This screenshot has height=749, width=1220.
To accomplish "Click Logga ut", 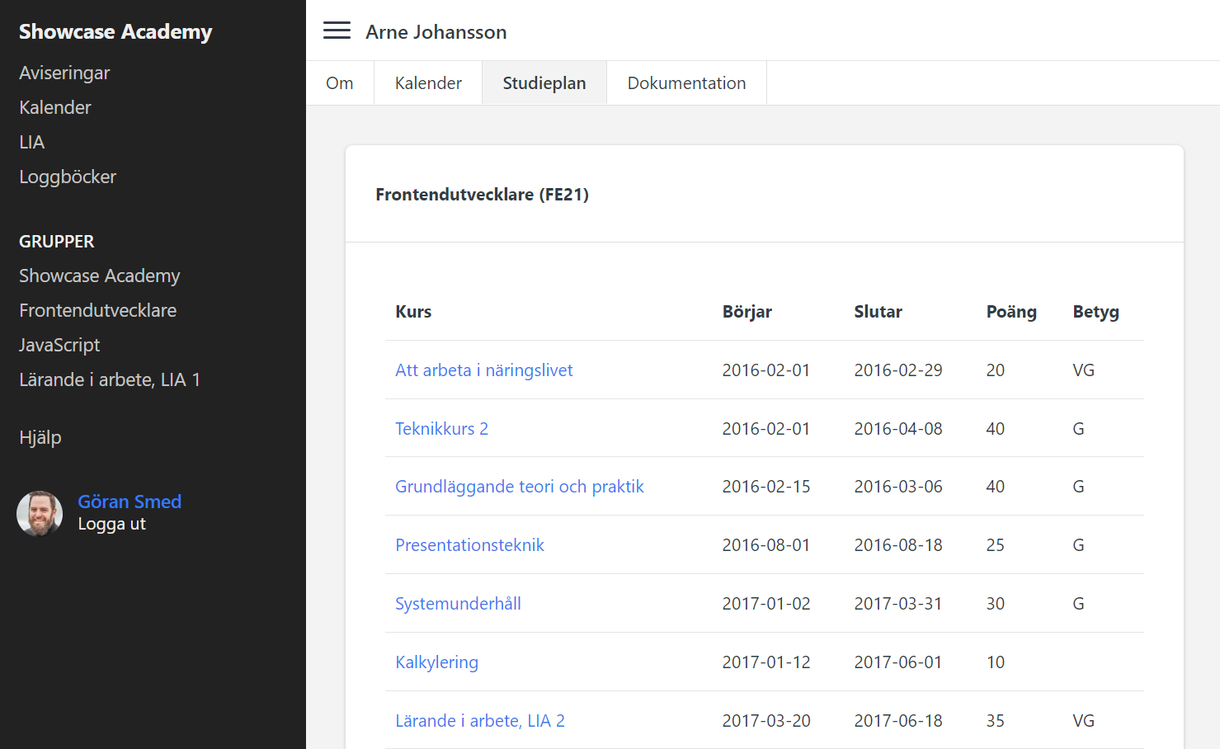I will 111,524.
